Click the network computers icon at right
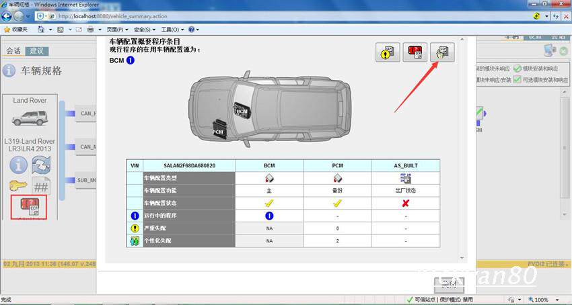 click(549, 50)
